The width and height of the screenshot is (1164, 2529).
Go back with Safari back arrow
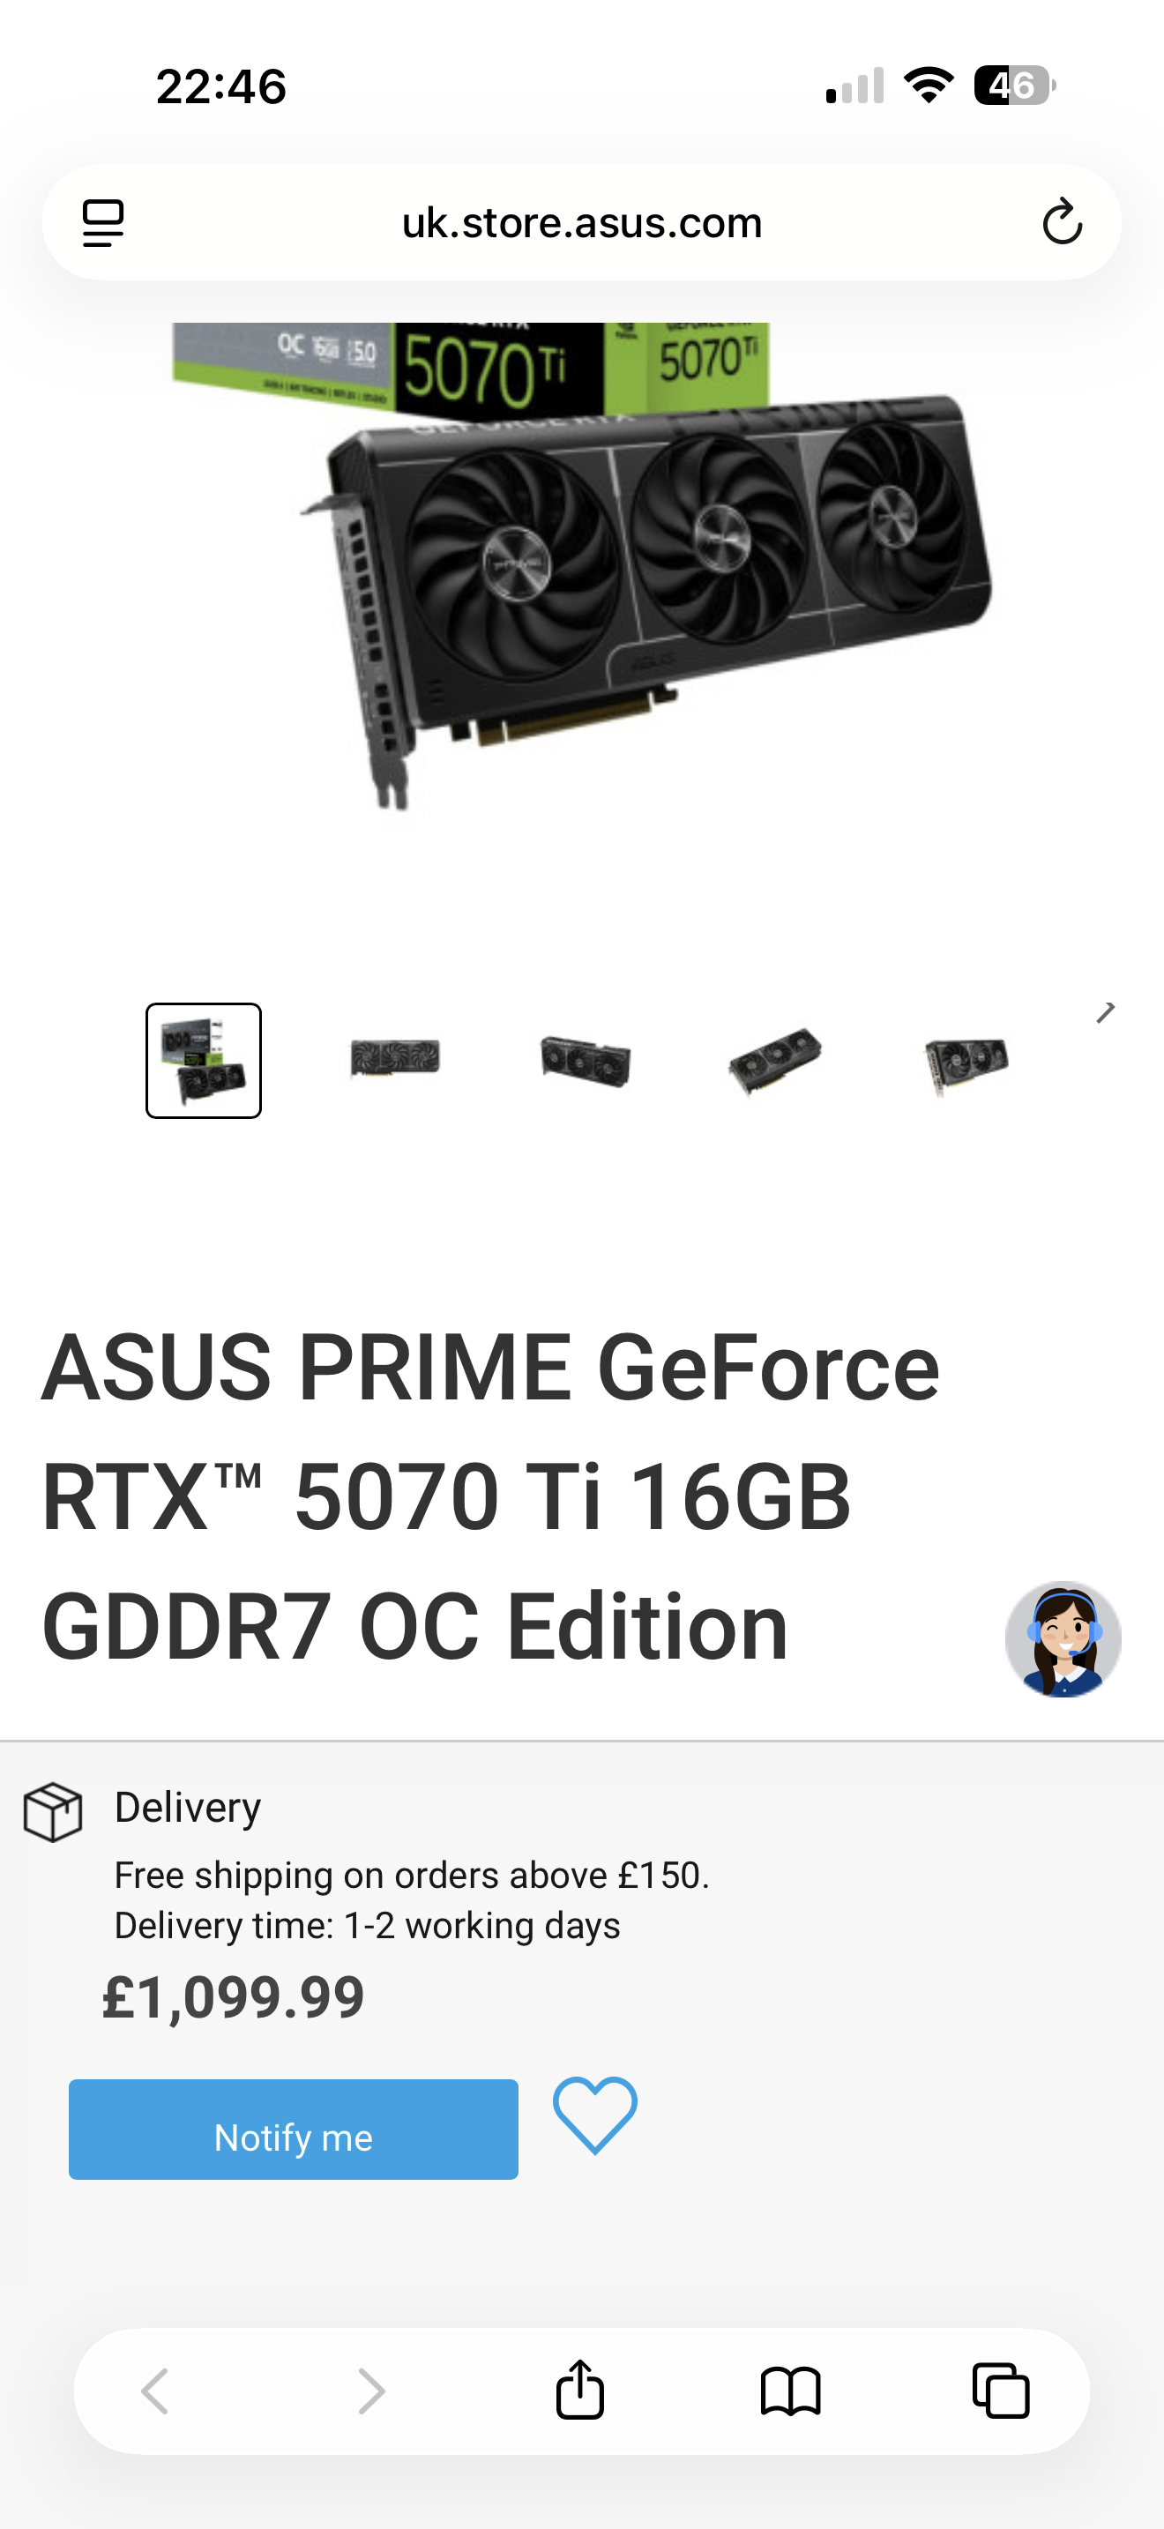pyautogui.click(x=156, y=2390)
